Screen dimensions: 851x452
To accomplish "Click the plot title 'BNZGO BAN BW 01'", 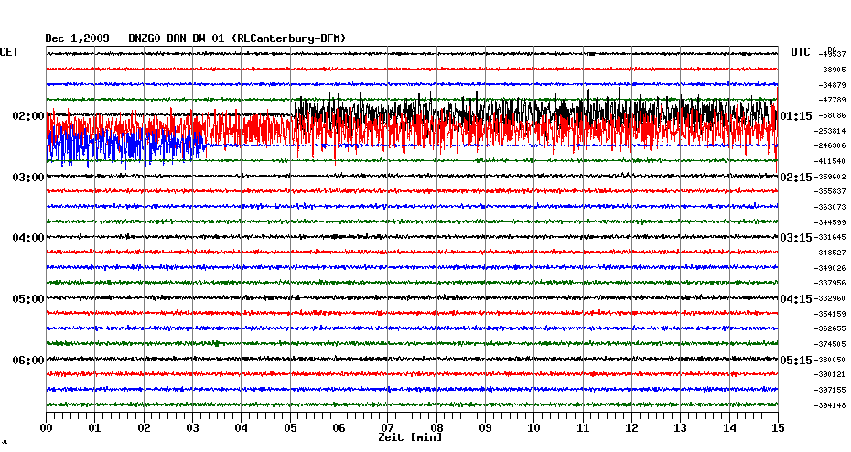I will click(178, 38).
